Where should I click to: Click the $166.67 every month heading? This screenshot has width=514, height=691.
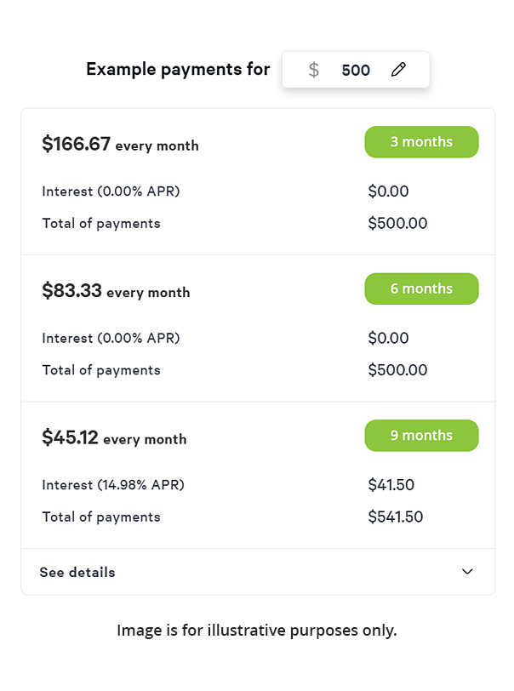120,144
